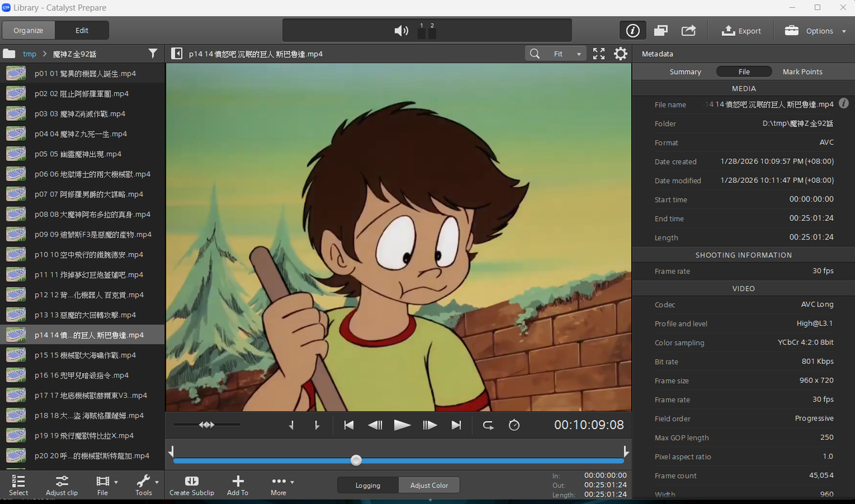Click the Add To plus button
Viewport: 855px width, 504px height.
click(x=238, y=485)
